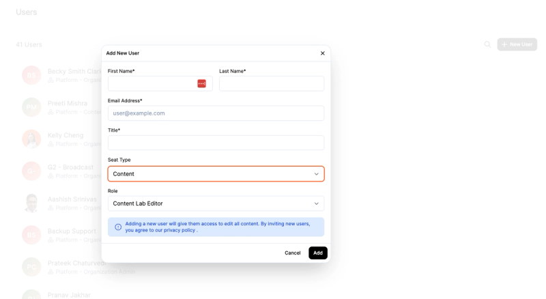Click Preeti Mishra's avatar
Screen dimensions: 546x299
32,106
